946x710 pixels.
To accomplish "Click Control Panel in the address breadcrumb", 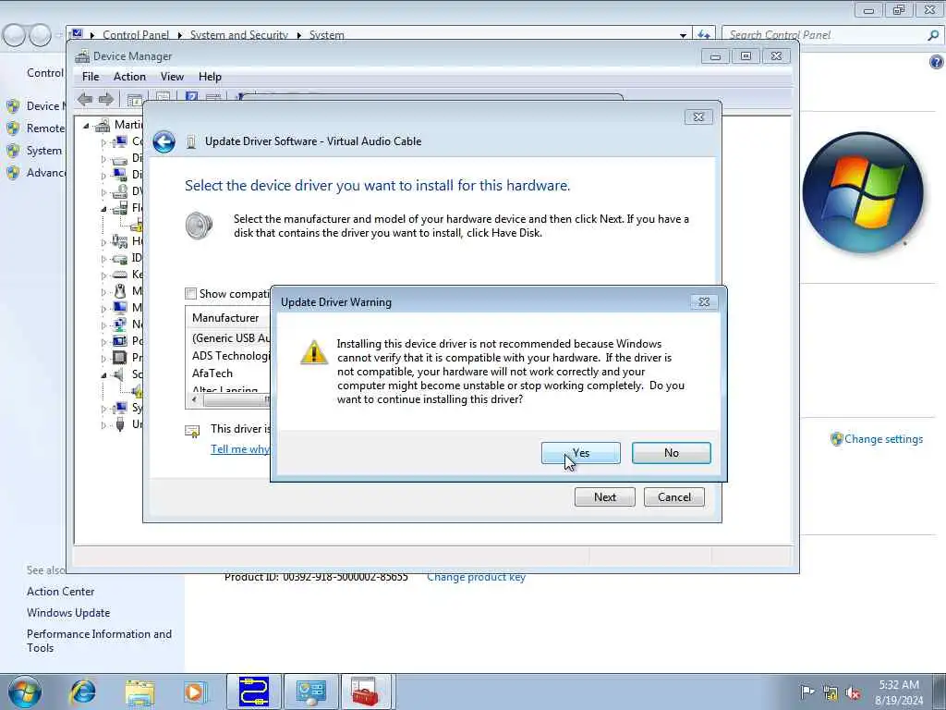I will pos(136,35).
